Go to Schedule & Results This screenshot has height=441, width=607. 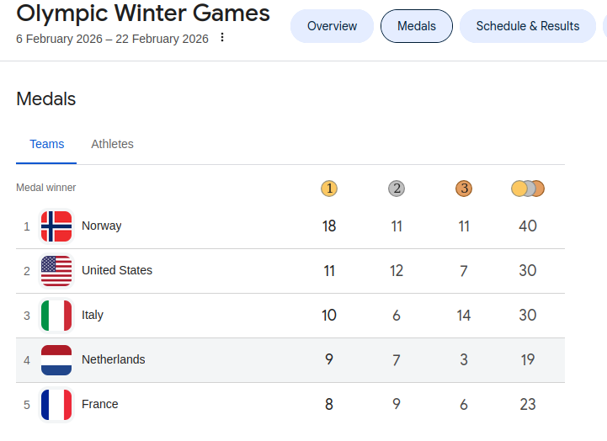click(528, 26)
